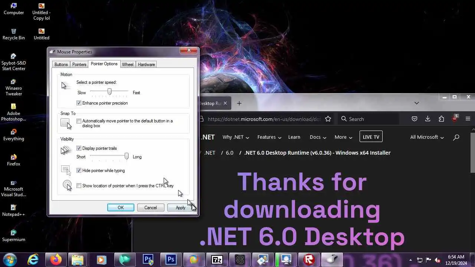Expand the More dropdown on .NET site
This screenshot has width=475, height=267.
tap(343, 137)
